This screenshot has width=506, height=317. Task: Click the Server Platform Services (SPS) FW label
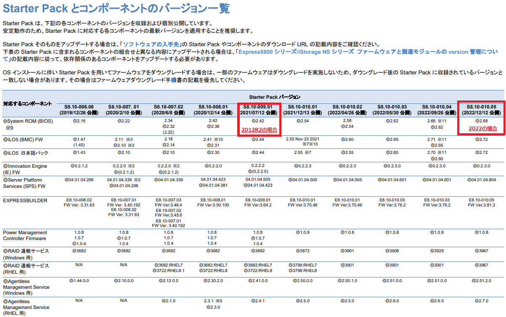pyautogui.click(x=24, y=183)
